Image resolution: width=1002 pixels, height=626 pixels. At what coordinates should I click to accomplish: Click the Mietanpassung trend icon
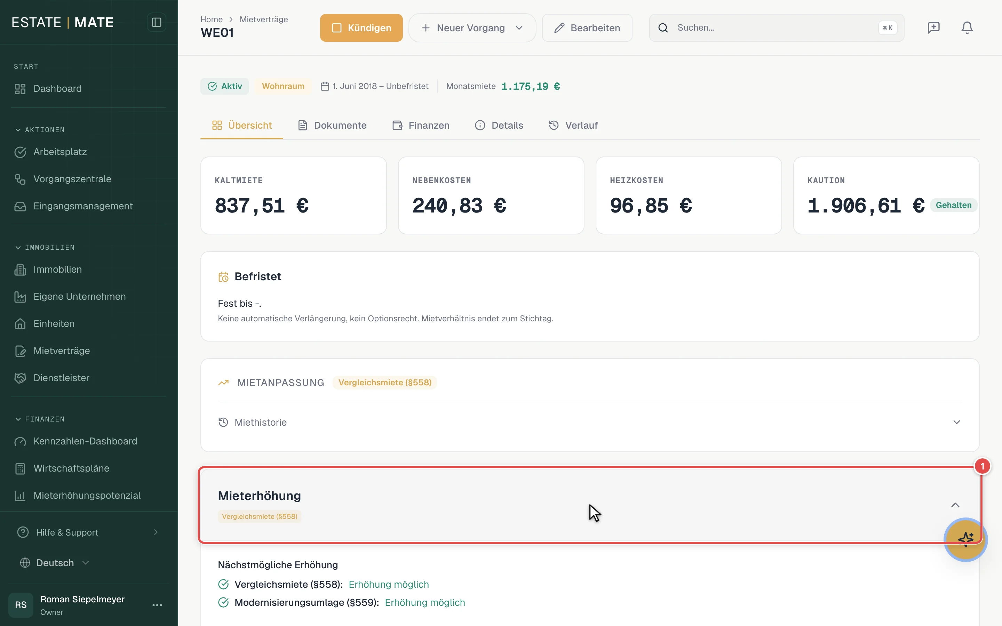coord(223,383)
